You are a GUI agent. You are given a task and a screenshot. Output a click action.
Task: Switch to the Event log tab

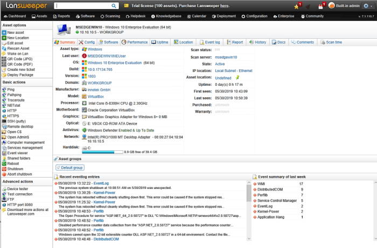coord(210,42)
